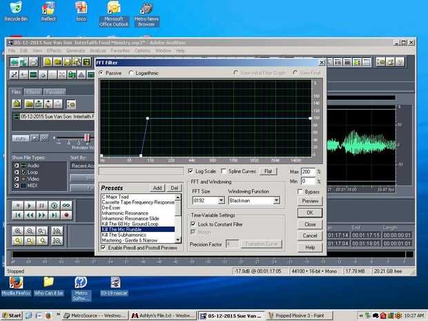
Task: Click the Play Looped infinity button
Action: tap(68, 206)
